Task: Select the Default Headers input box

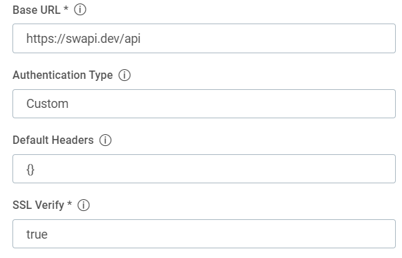Action: tap(204, 169)
